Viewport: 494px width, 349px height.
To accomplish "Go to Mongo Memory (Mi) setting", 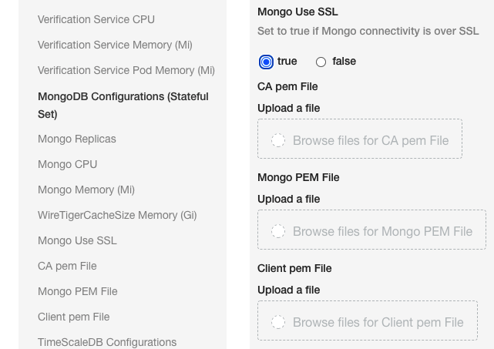I will point(86,190).
